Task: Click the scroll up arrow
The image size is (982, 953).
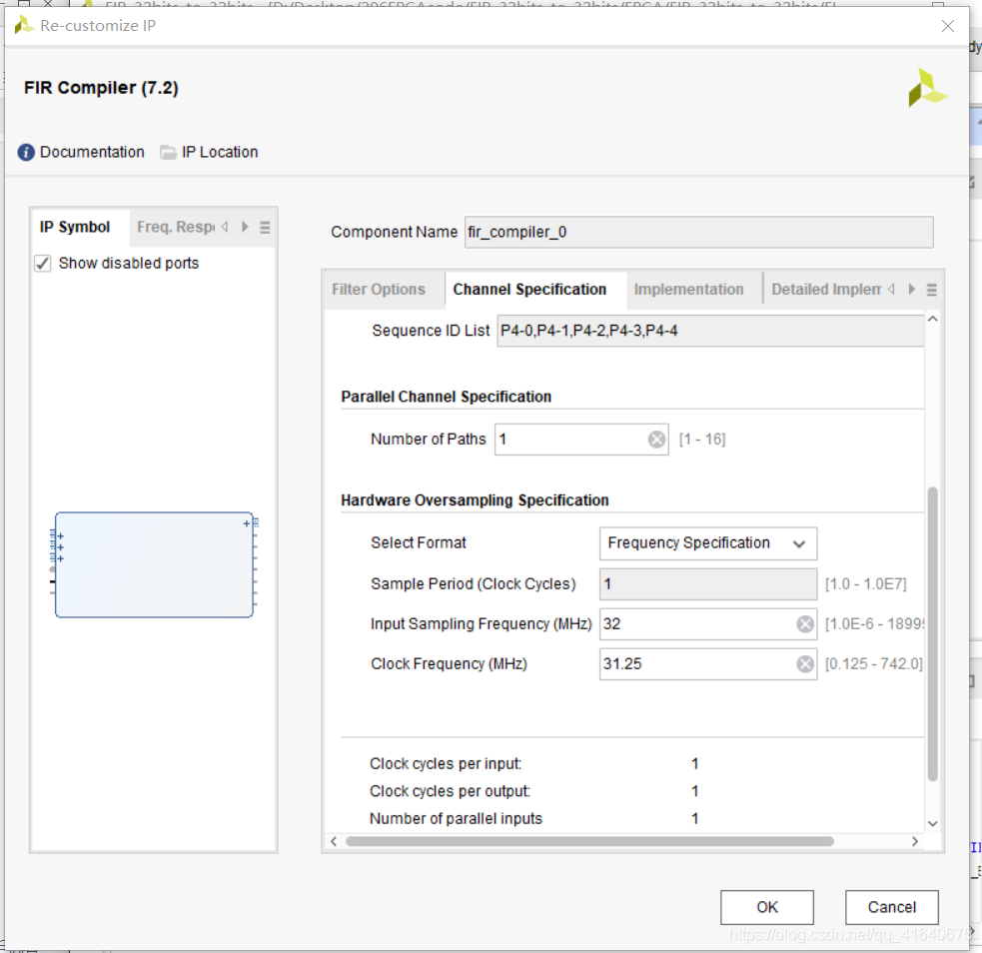Action: [932, 320]
